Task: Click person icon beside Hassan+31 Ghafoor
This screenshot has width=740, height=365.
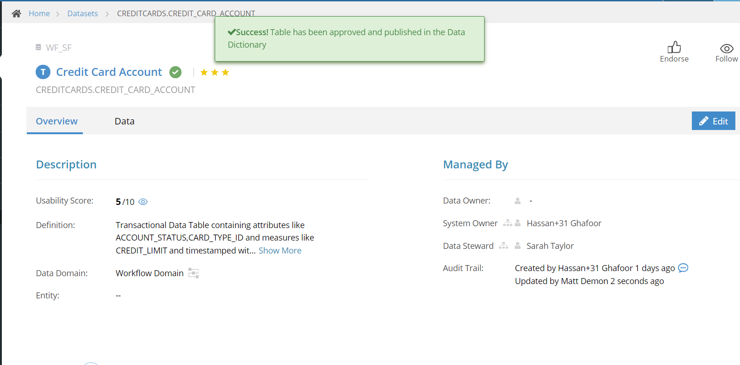Action: (x=517, y=223)
